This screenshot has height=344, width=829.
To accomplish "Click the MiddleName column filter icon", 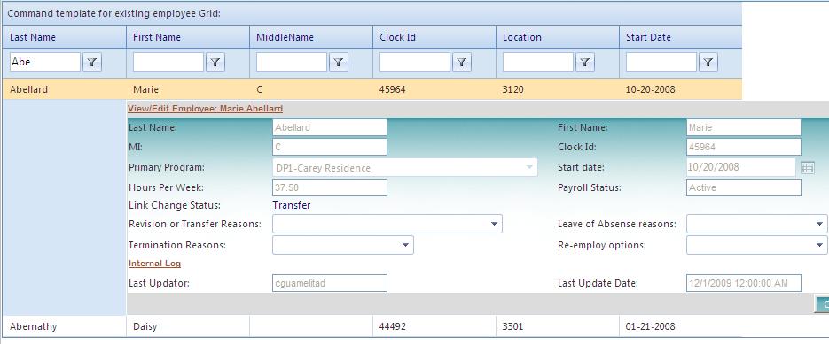I will tap(339, 62).
